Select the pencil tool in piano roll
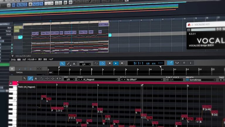This screenshot has height=127, width=225. tap(30, 78)
